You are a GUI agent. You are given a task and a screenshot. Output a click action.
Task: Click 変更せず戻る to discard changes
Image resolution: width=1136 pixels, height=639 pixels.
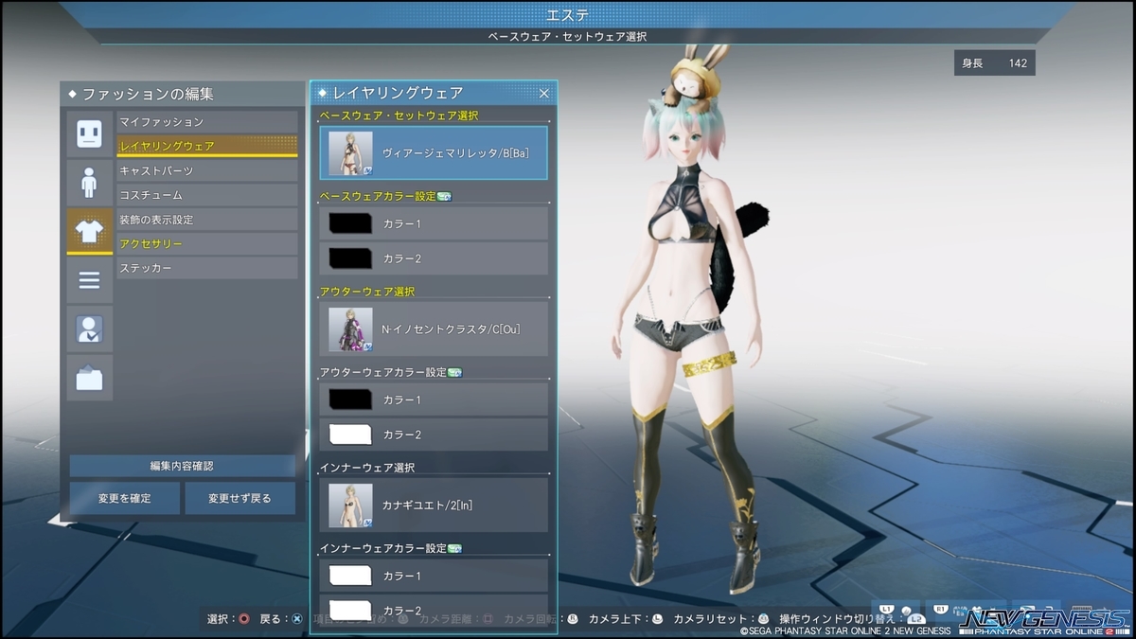click(x=240, y=498)
